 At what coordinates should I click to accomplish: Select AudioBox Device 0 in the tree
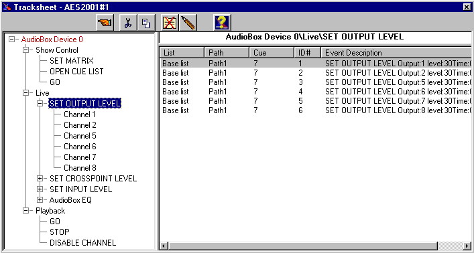pyautogui.click(x=52, y=39)
